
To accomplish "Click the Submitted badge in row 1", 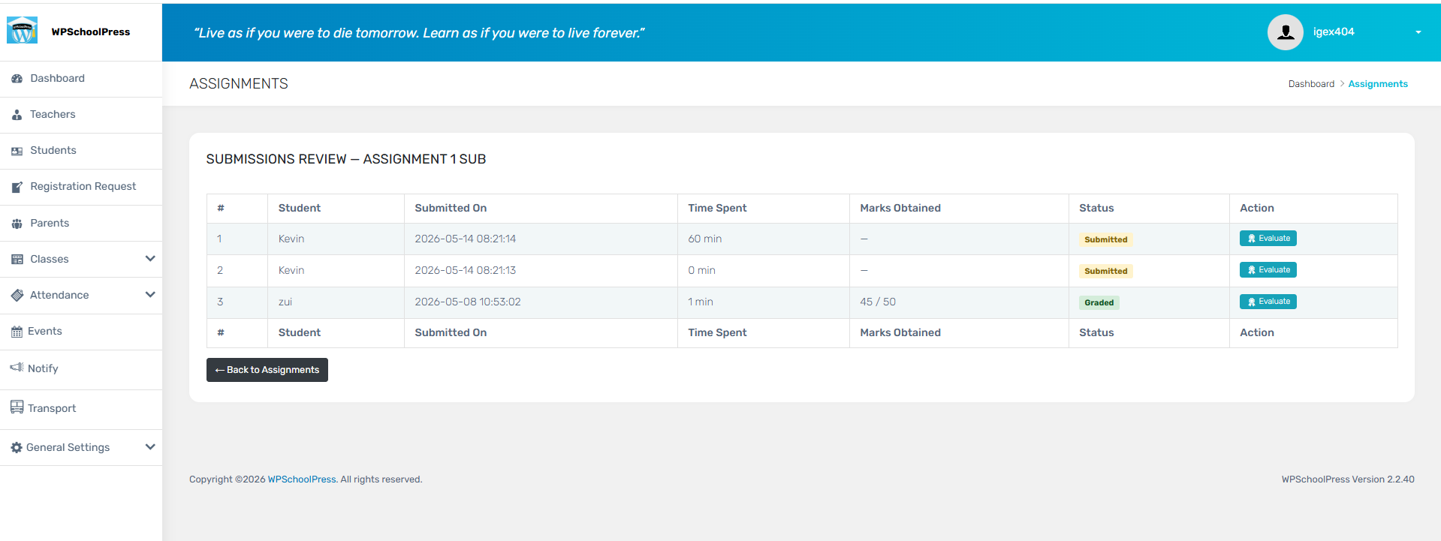I will (1105, 240).
